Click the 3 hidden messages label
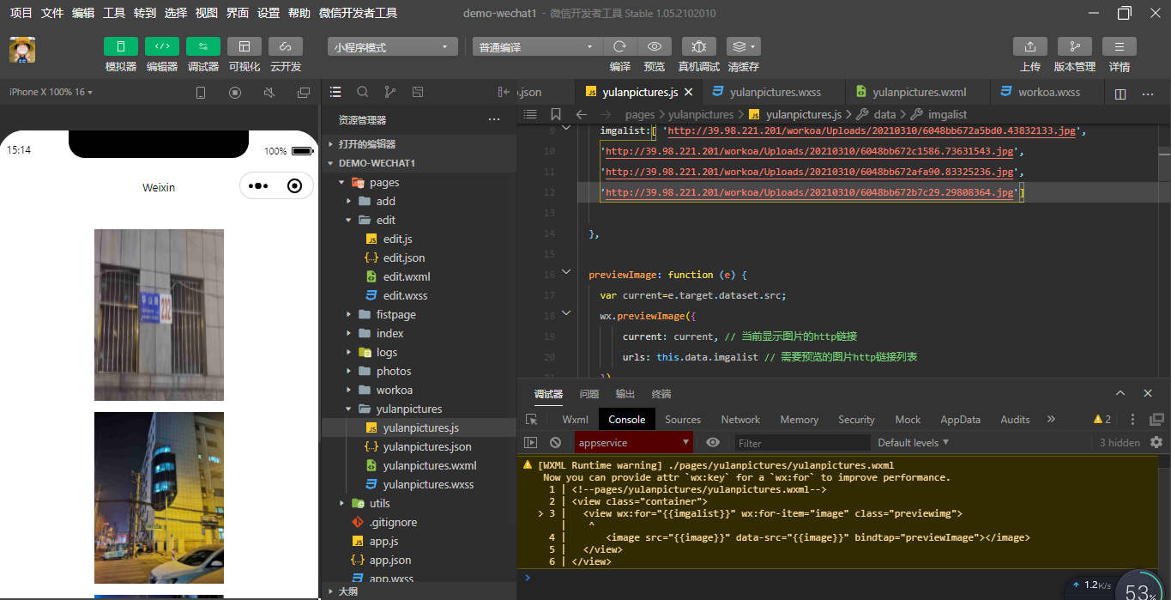Screen dimensions: 1171x600 [x=1120, y=443]
